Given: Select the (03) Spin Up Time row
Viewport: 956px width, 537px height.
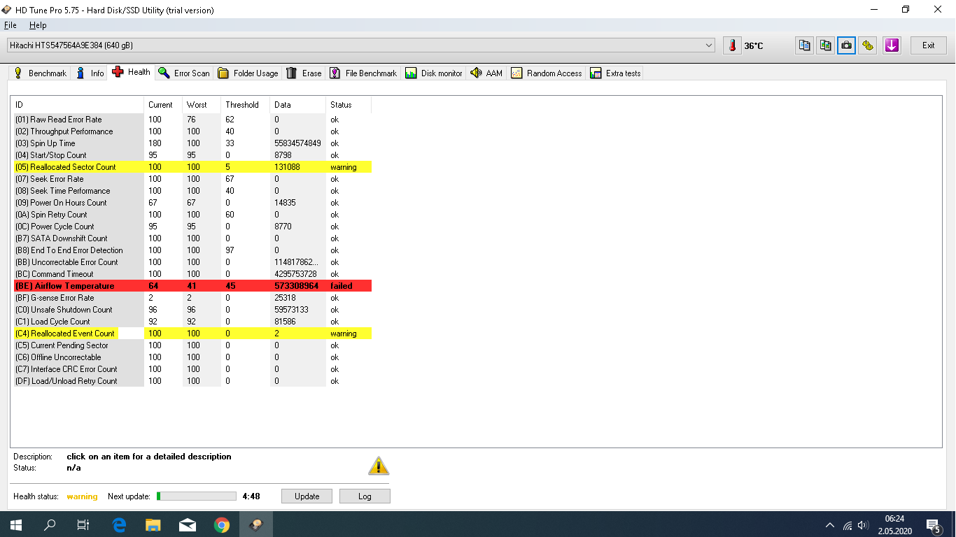Looking at the screenshot, I should (192, 143).
